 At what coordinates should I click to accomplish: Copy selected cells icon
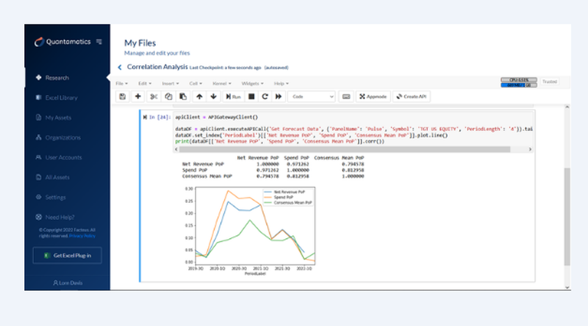pyautogui.click(x=168, y=97)
